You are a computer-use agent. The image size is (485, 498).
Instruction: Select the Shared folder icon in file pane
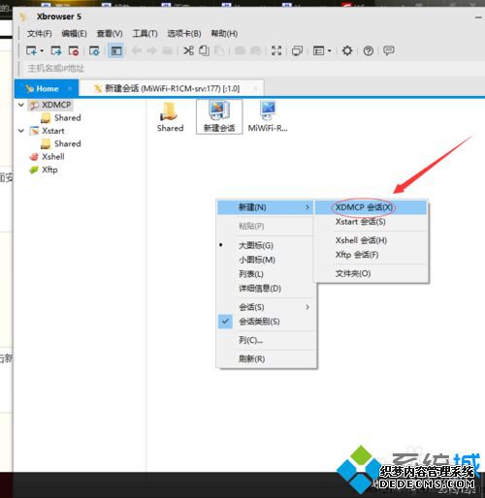click(x=170, y=116)
